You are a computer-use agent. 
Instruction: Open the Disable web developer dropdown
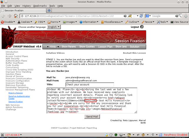tap(8, 22)
